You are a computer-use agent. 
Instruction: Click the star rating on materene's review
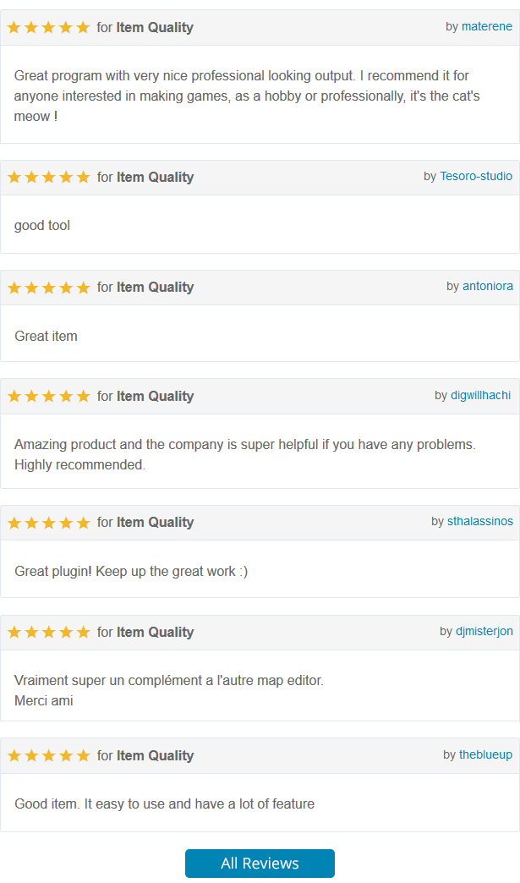pyautogui.click(x=48, y=27)
